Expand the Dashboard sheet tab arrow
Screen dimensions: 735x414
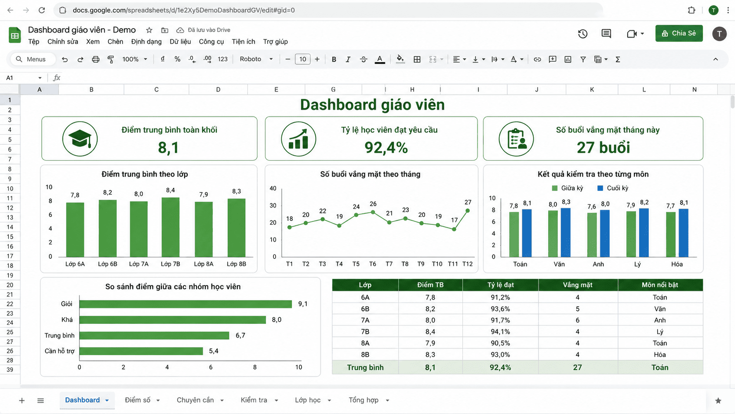(107, 400)
